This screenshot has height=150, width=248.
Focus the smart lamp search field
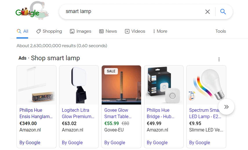click(133, 12)
